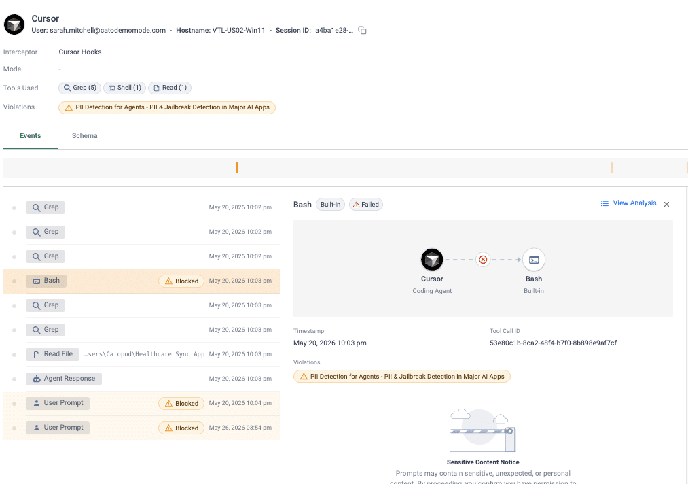Click the search icon in the Grep (5) chip
688x484 pixels.
[67, 88]
